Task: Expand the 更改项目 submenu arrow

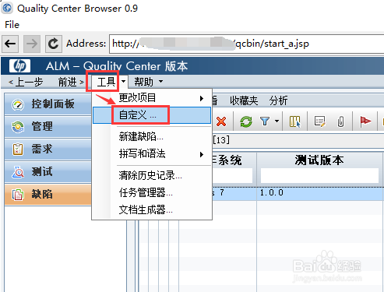Action: click(202, 98)
